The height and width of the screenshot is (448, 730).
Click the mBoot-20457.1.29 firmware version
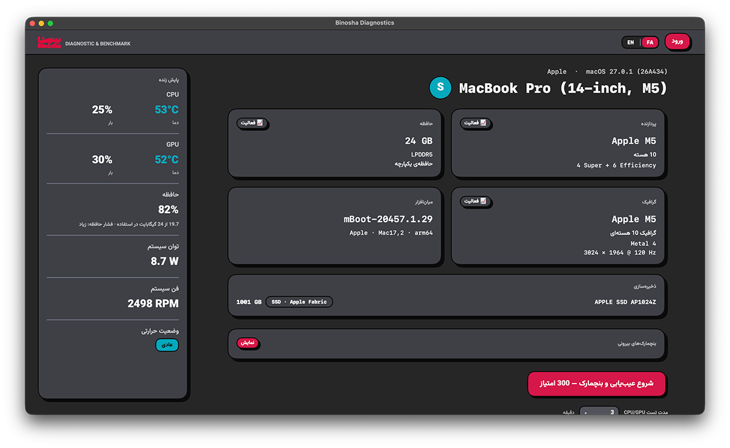click(x=388, y=219)
